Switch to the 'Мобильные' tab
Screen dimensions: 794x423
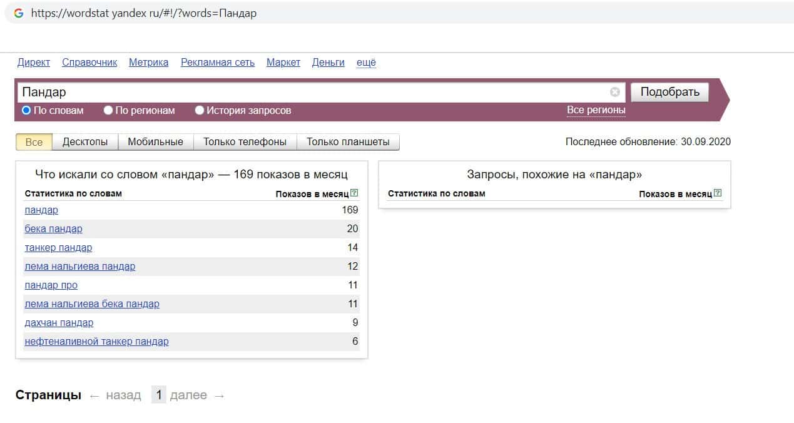tap(155, 142)
